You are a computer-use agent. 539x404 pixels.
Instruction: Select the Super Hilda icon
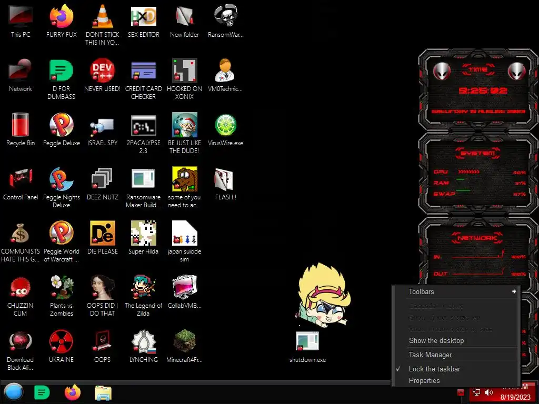pos(143,233)
